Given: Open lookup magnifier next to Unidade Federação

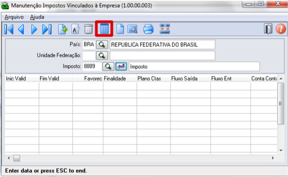Looking at the screenshot, I should coord(102,56).
